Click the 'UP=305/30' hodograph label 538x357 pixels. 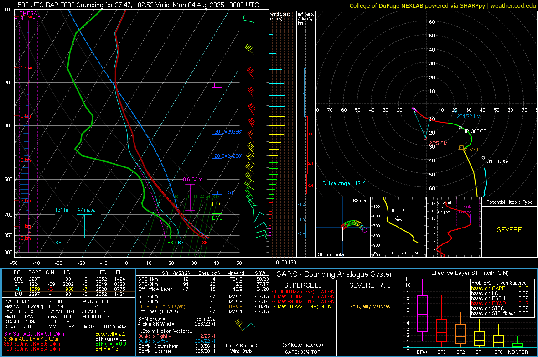474,131
